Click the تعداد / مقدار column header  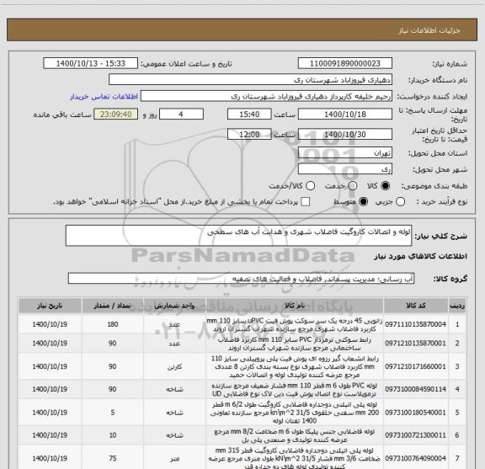(112, 306)
